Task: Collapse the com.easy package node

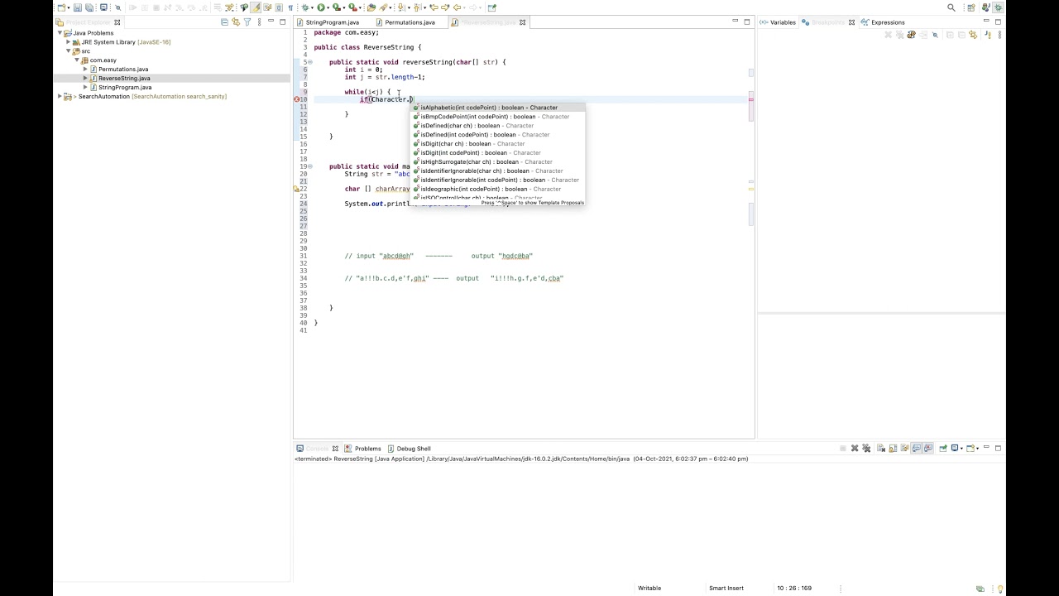Action: pos(77,60)
